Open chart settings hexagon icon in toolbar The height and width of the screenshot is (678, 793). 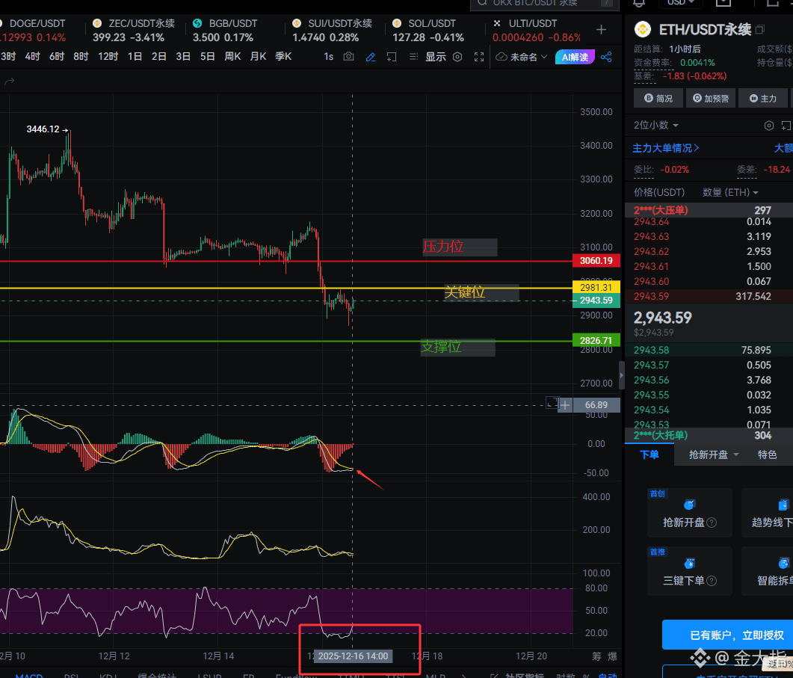(457, 57)
